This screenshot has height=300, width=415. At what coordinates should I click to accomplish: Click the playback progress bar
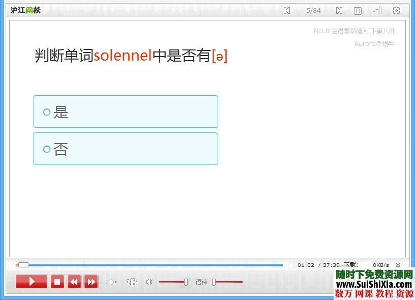point(150,265)
